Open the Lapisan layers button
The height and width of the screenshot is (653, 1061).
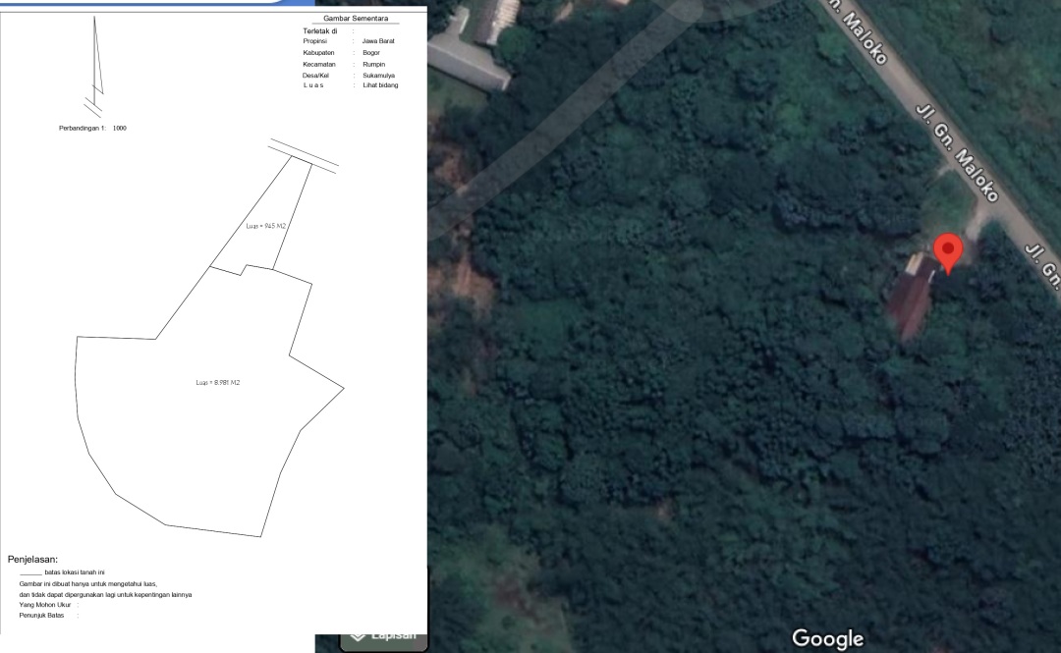click(x=383, y=635)
